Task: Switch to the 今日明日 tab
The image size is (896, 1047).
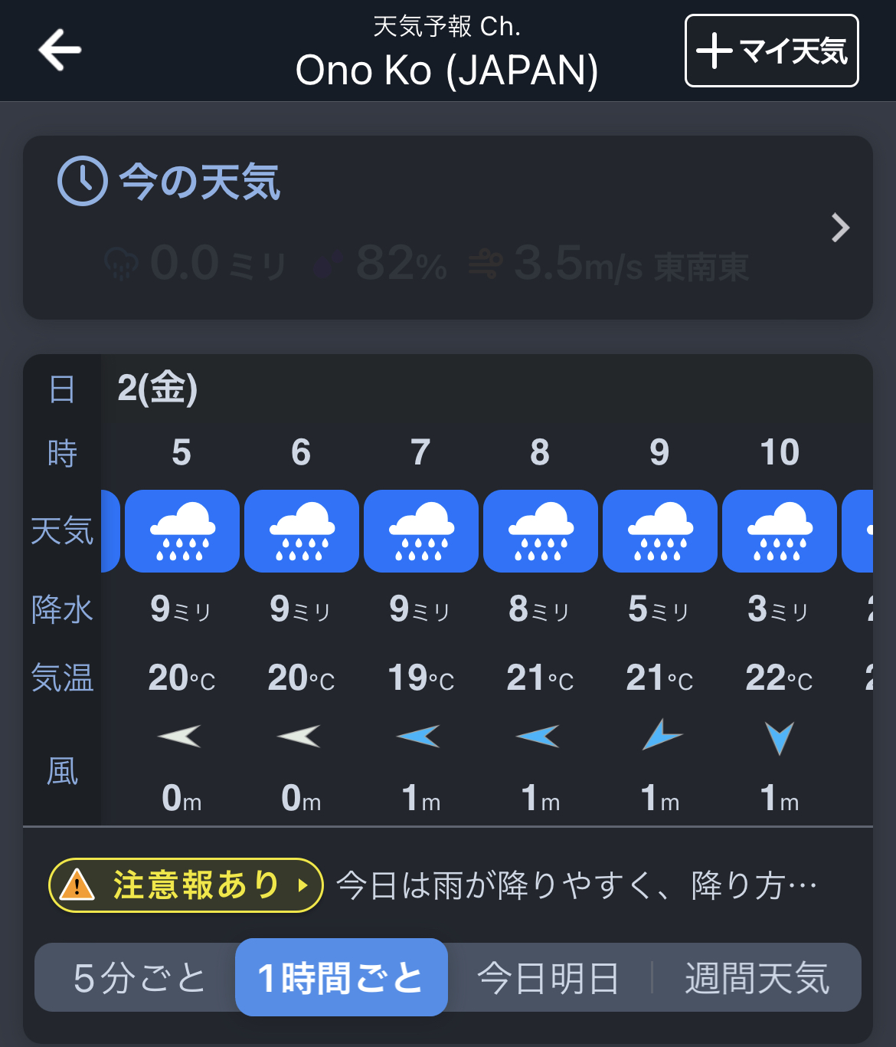Action: coord(548,978)
